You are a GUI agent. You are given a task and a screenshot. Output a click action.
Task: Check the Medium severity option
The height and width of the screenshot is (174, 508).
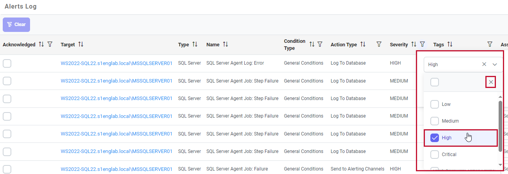pyautogui.click(x=435, y=121)
